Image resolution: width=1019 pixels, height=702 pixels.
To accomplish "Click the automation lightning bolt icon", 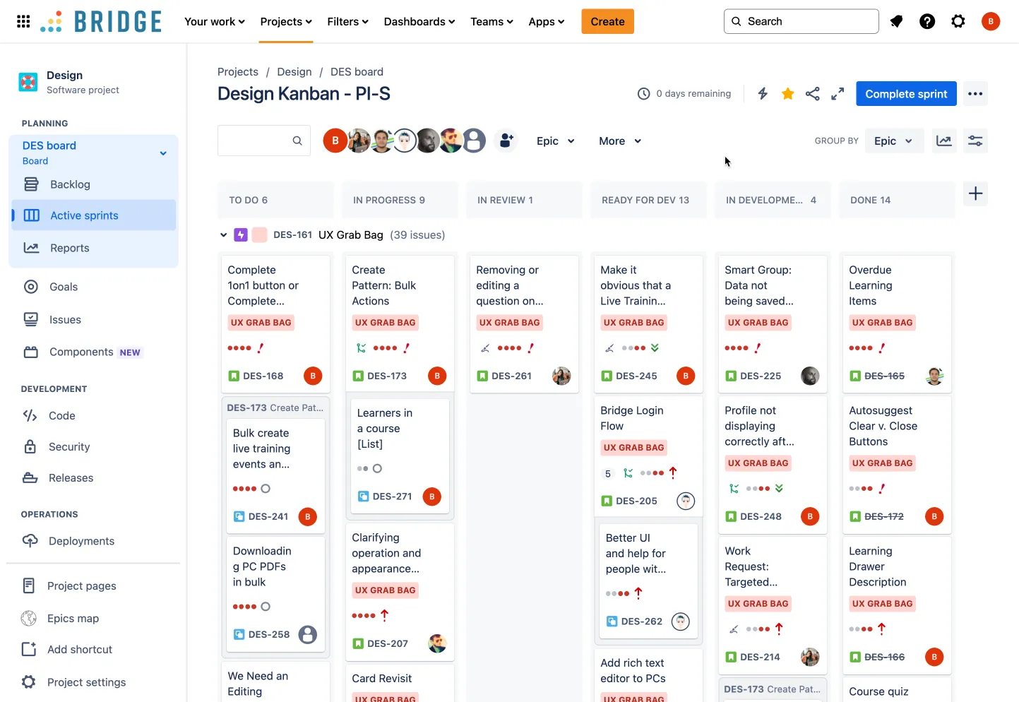I will [x=763, y=93].
